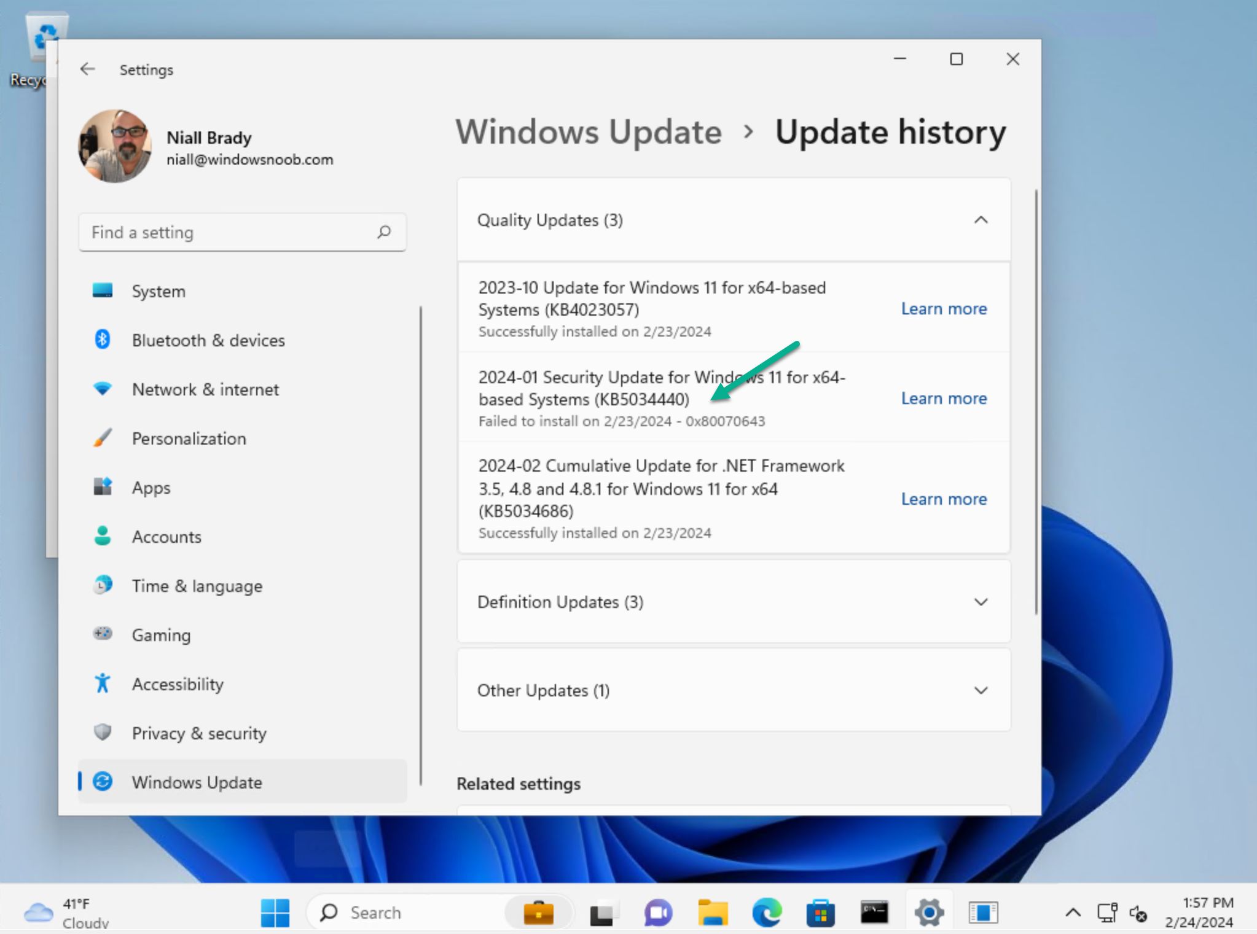
Task: Open the Chat app from taskbar
Action: [657, 913]
